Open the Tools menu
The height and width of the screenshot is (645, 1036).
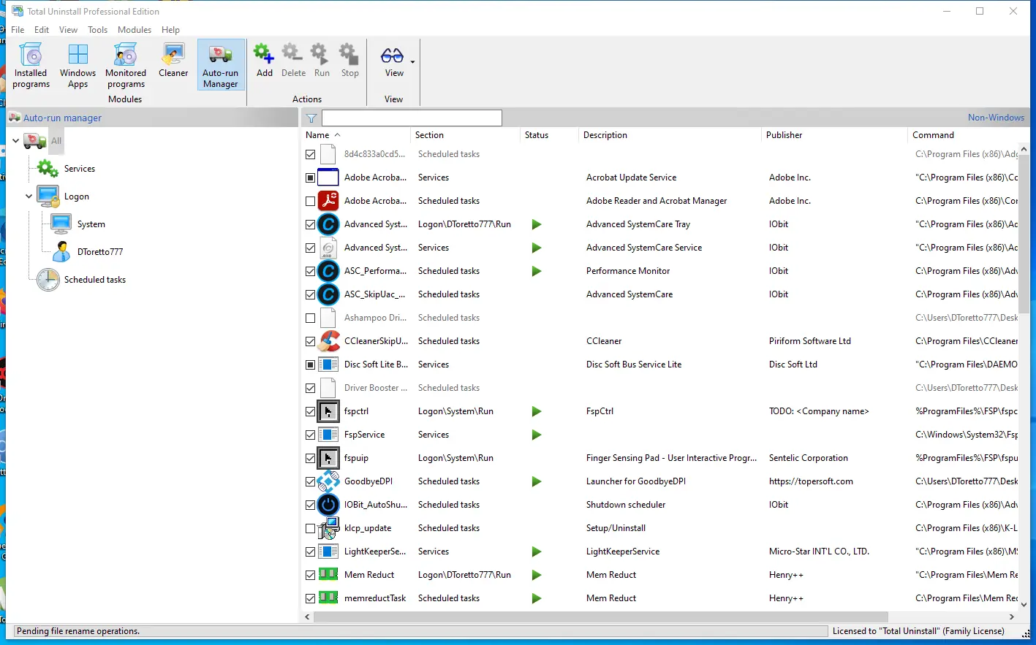97,30
